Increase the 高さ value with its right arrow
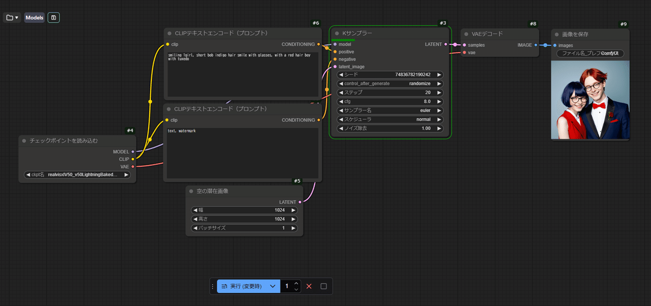The image size is (651, 306). [294, 219]
